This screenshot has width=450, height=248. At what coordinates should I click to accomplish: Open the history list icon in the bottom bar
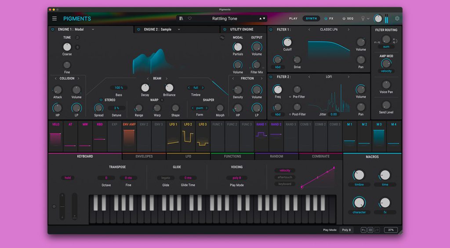[x=370, y=230]
